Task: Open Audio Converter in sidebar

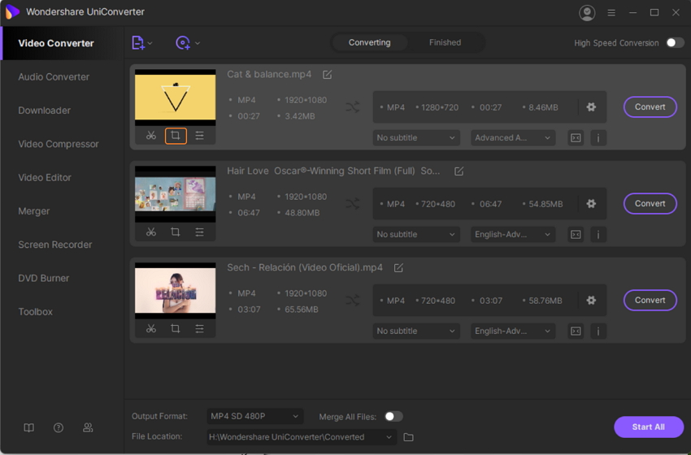Action: [54, 77]
